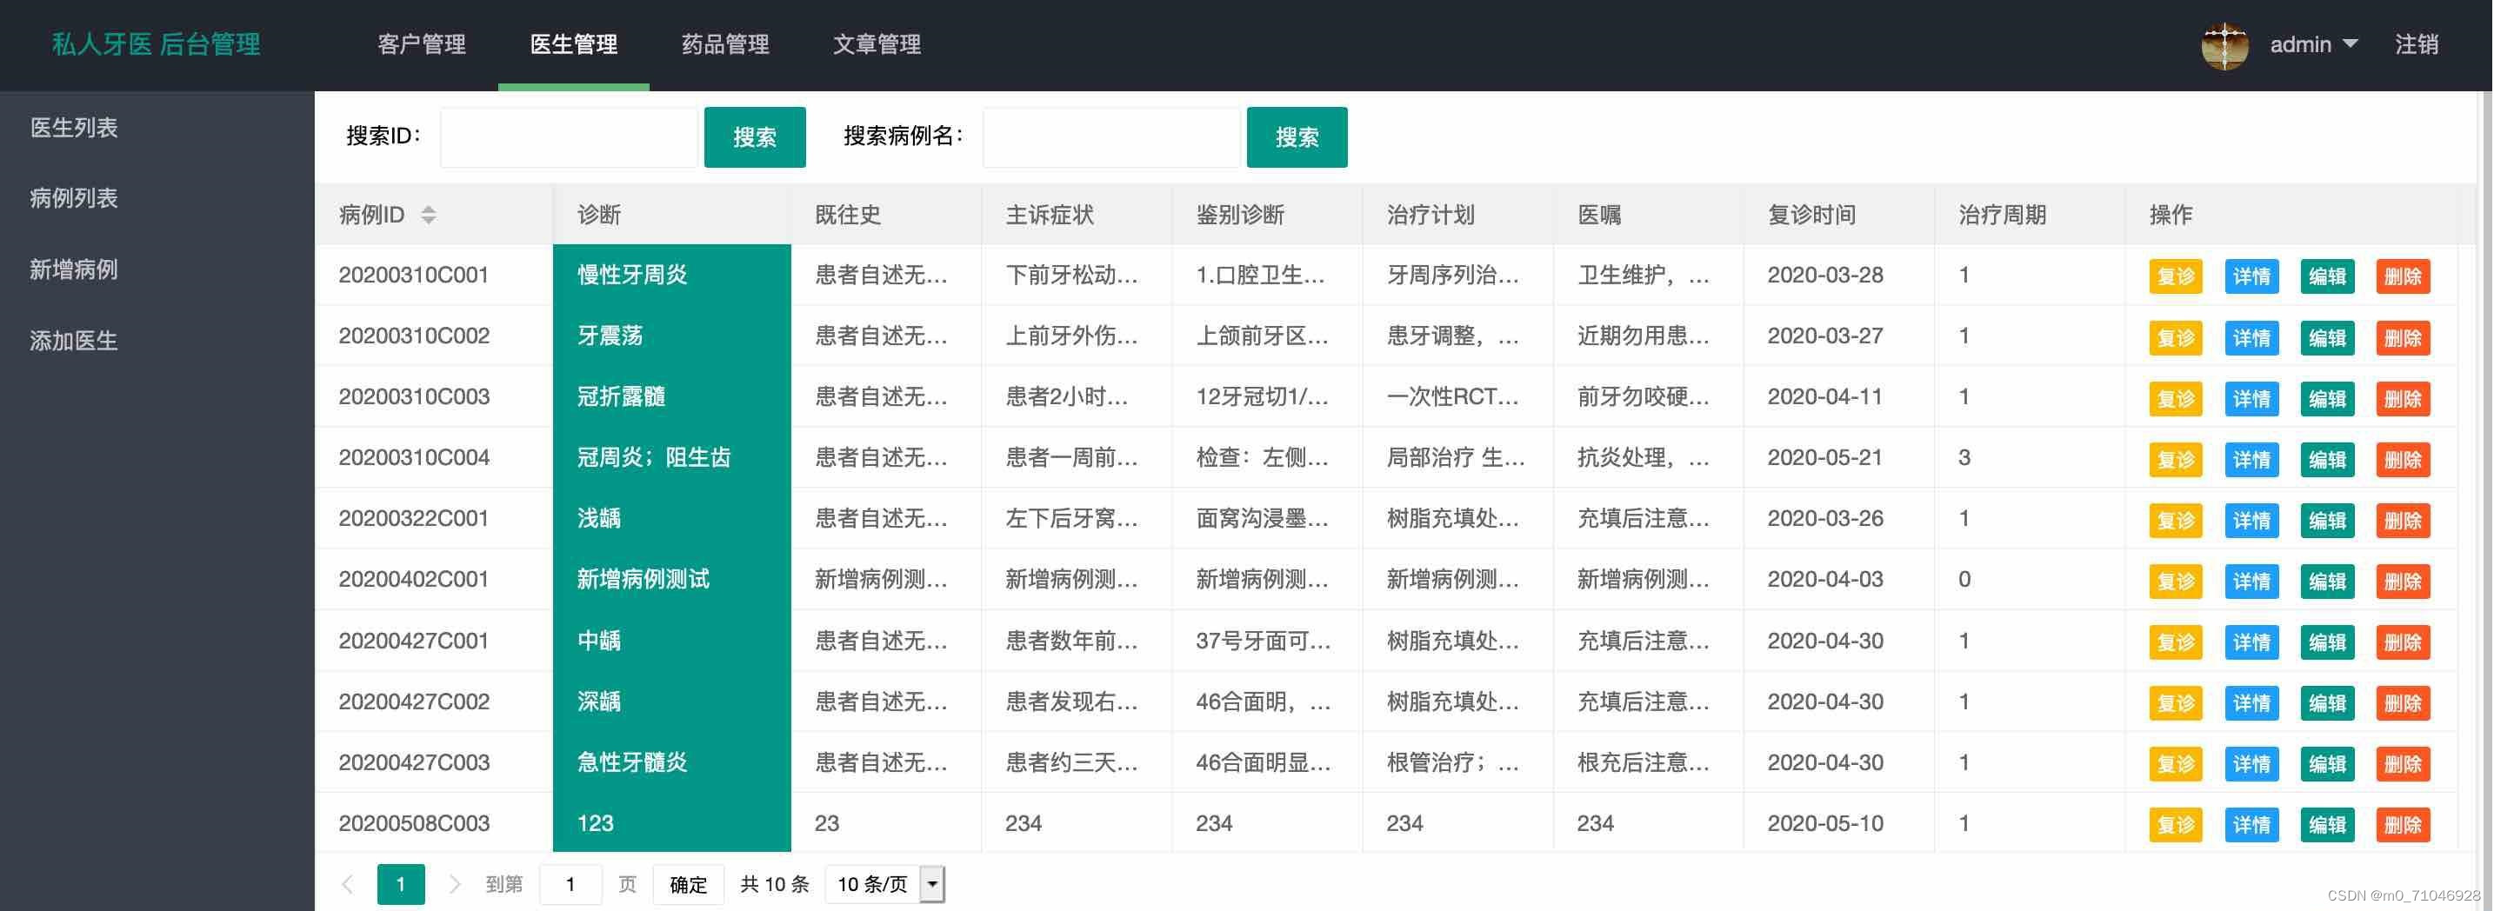
Task: Select 医生列表 in the sidebar
Action: pos(73,127)
